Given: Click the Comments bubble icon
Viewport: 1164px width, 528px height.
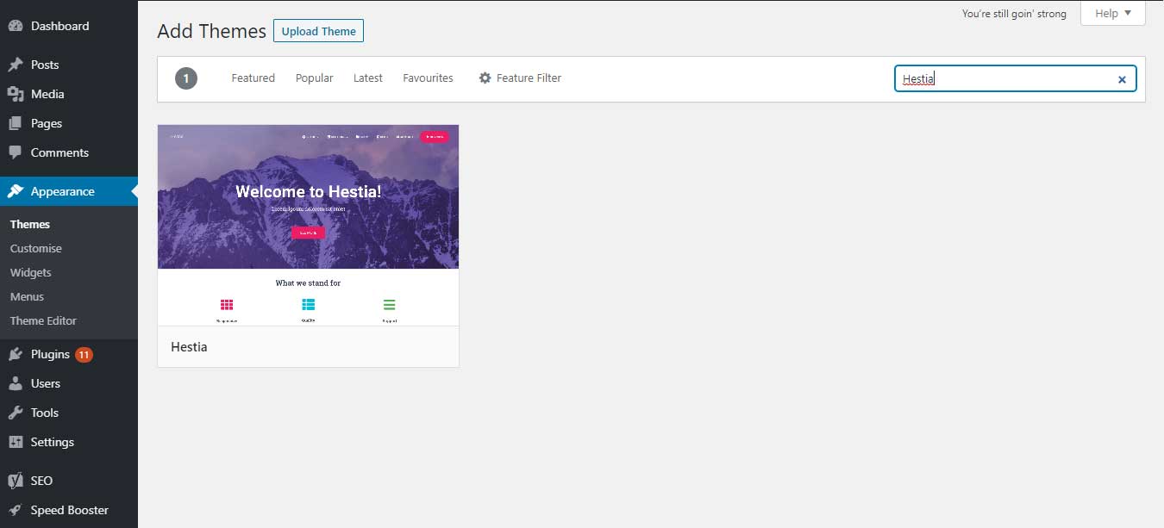Looking at the screenshot, I should (x=16, y=152).
